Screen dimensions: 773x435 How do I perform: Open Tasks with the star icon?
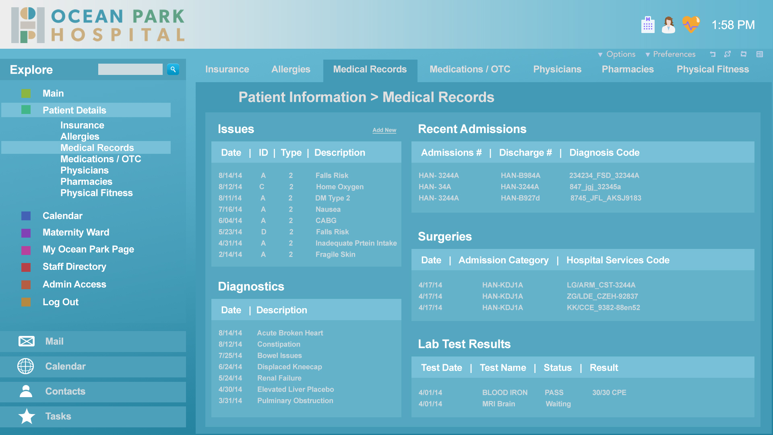(x=27, y=416)
